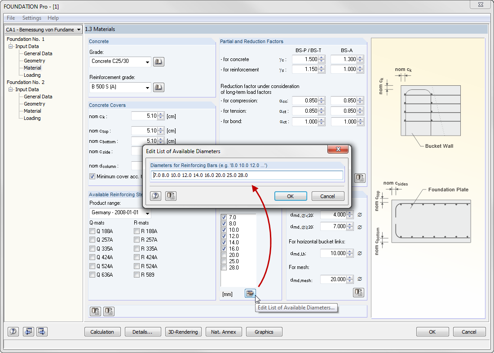Select Material under Foundation No. 2
The height and width of the screenshot is (353, 494).
32,111
